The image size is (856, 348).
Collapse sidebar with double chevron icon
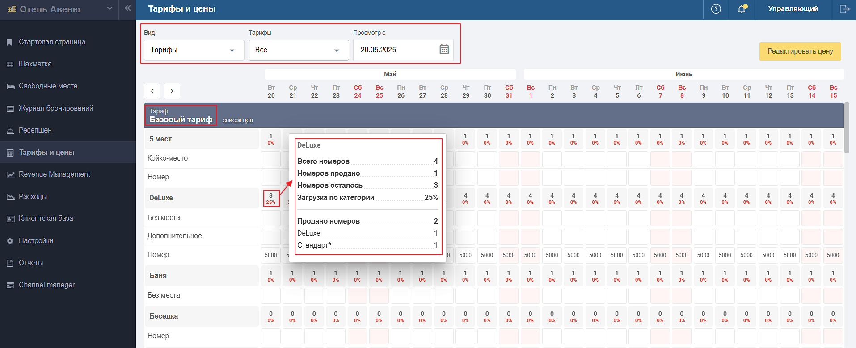click(x=127, y=8)
